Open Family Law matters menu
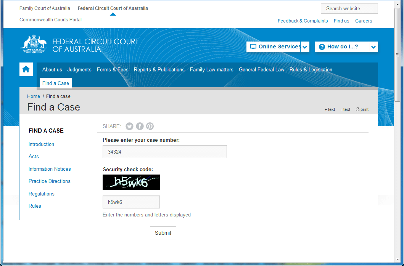 (x=211, y=69)
